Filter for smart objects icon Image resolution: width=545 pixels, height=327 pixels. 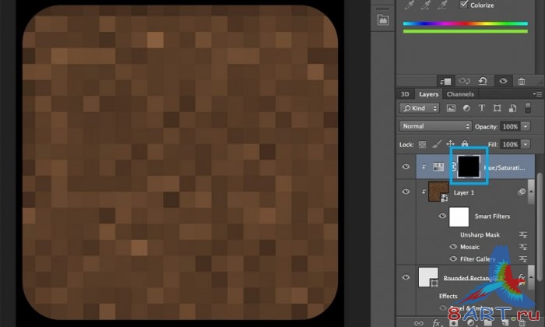tap(512, 108)
